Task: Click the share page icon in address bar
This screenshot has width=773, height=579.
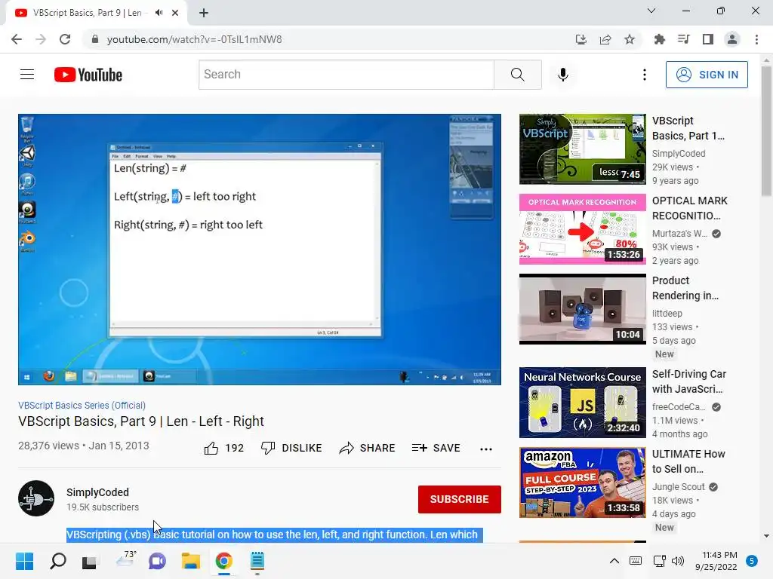Action: pyautogui.click(x=605, y=39)
